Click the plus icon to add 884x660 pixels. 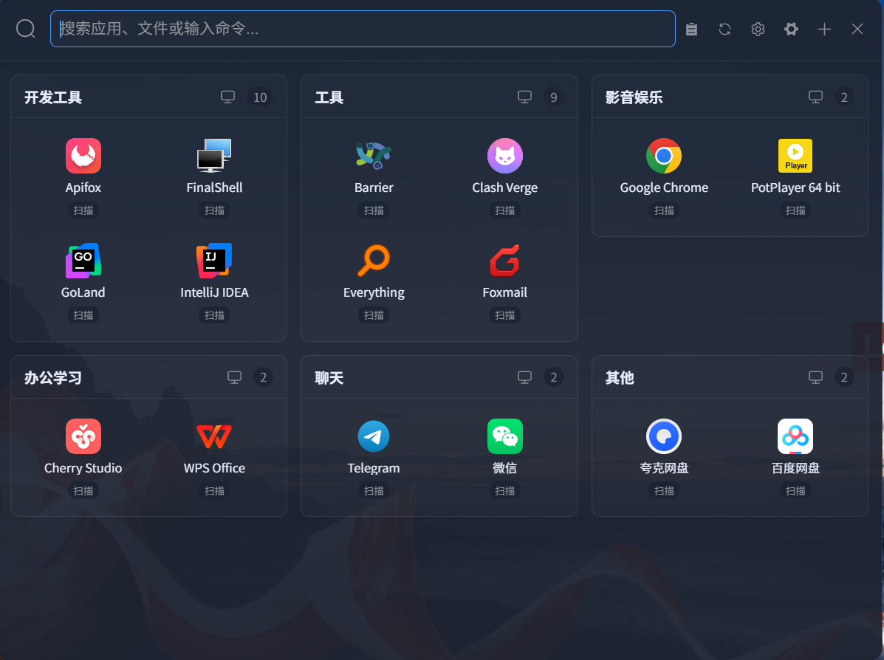point(824,30)
